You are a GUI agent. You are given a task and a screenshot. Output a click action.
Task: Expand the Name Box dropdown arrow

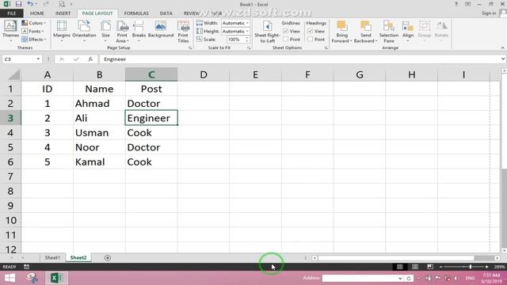tap(38, 59)
